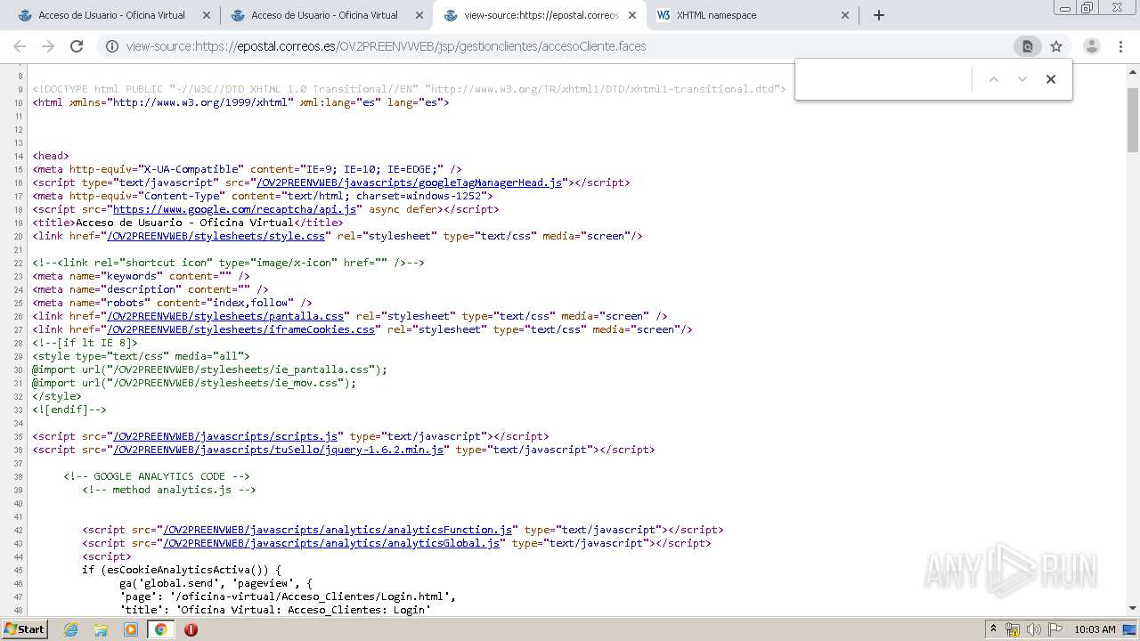The image size is (1140, 641).
Task: Click the ie_pantalla.css @import line
Action: point(210,369)
